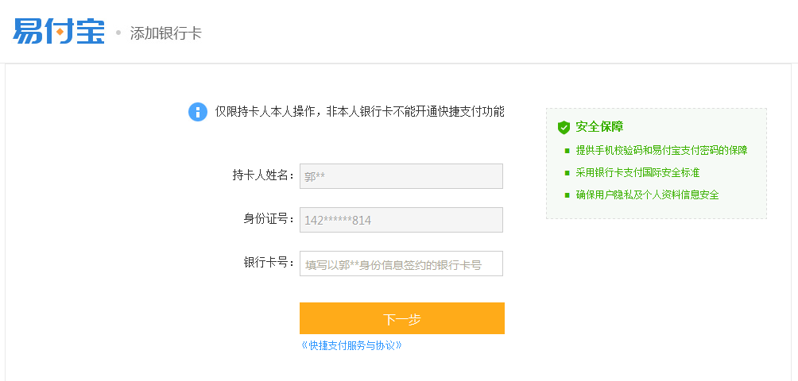Click the 持卡人姓名 label
The height and width of the screenshot is (381, 798).
click(x=263, y=175)
